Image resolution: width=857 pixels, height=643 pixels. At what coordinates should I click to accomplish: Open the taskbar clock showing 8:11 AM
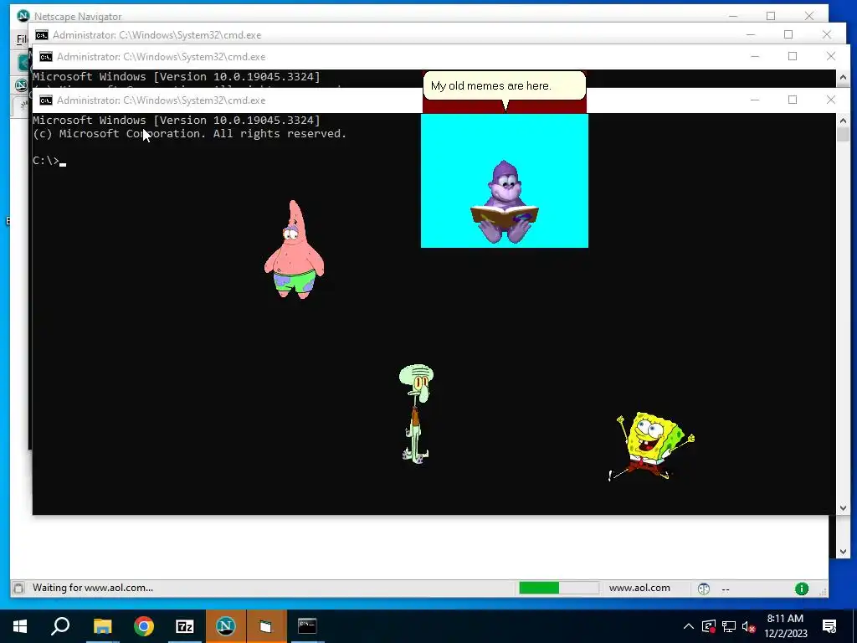(x=785, y=626)
